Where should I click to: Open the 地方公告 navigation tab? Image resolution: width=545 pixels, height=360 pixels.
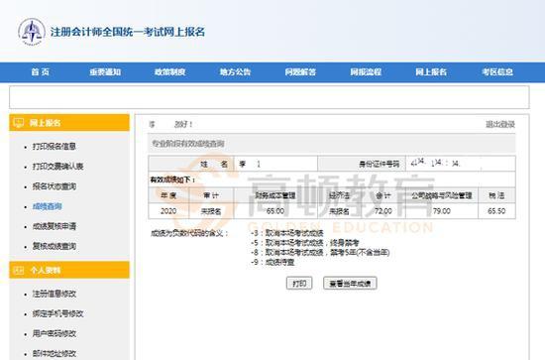click(235, 72)
